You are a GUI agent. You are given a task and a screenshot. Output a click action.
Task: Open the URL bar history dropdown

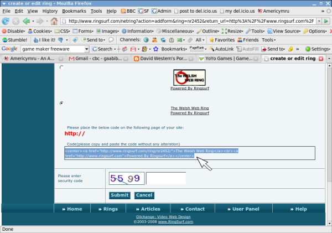point(319,21)
